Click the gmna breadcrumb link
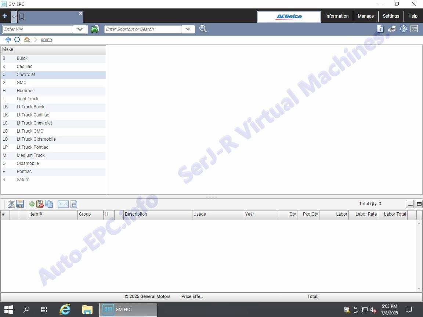Image resolution: width=423 pixels, height=317 pixels. pos(46,40)
